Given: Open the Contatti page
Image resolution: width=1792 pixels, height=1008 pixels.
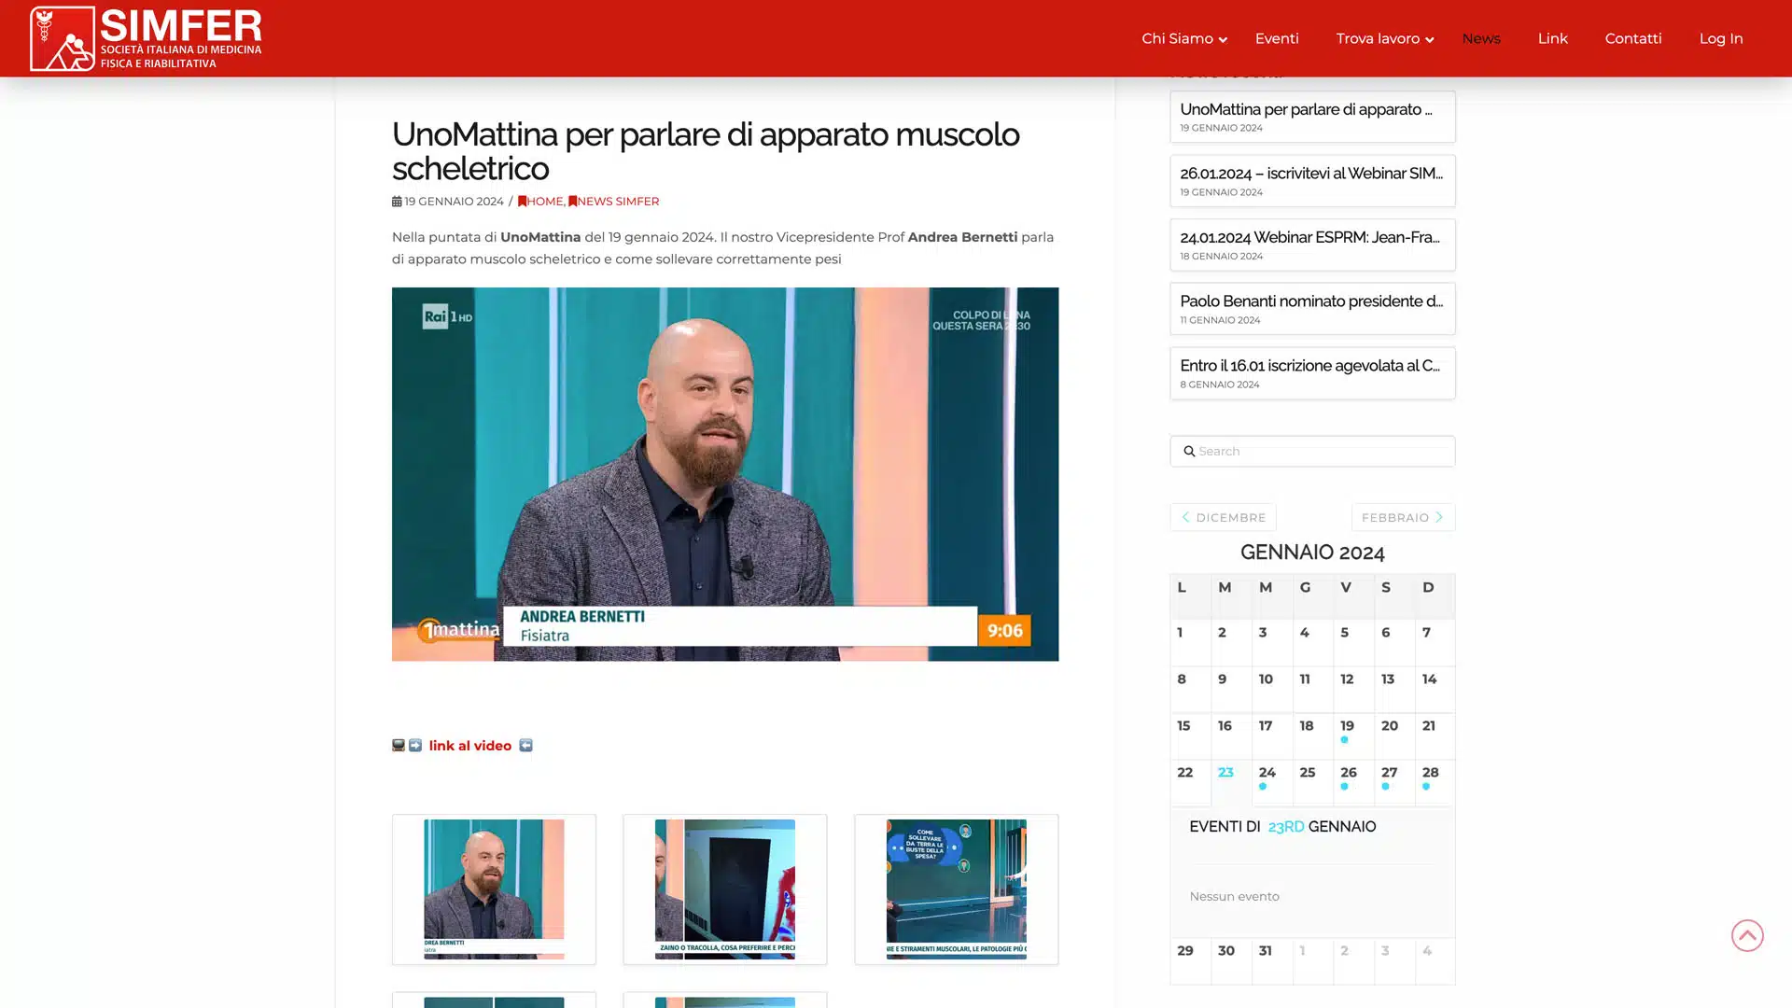Looking at the screenshot, I should [x=1633, y=38].
